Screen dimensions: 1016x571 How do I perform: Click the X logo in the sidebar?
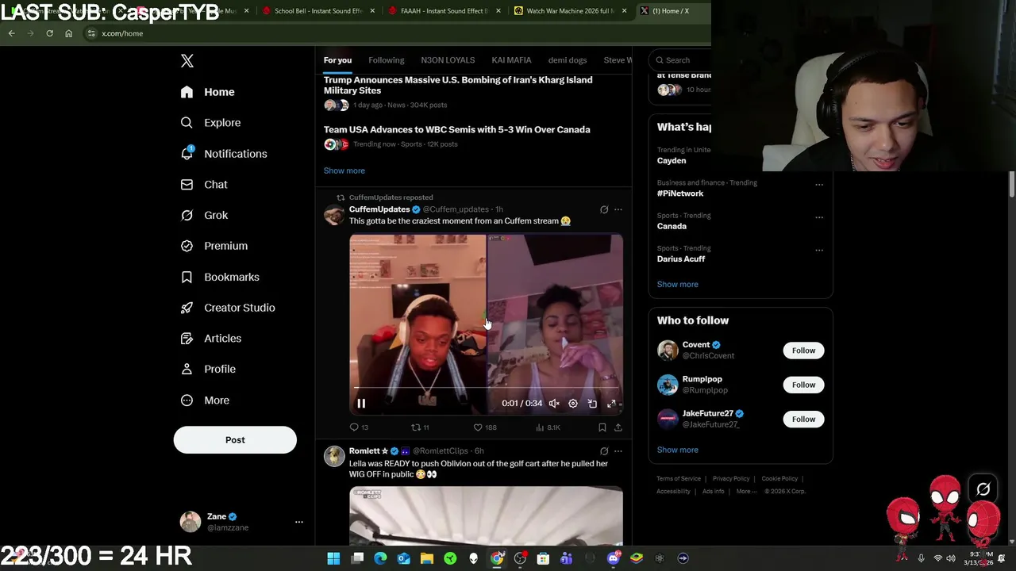[187, 61]
